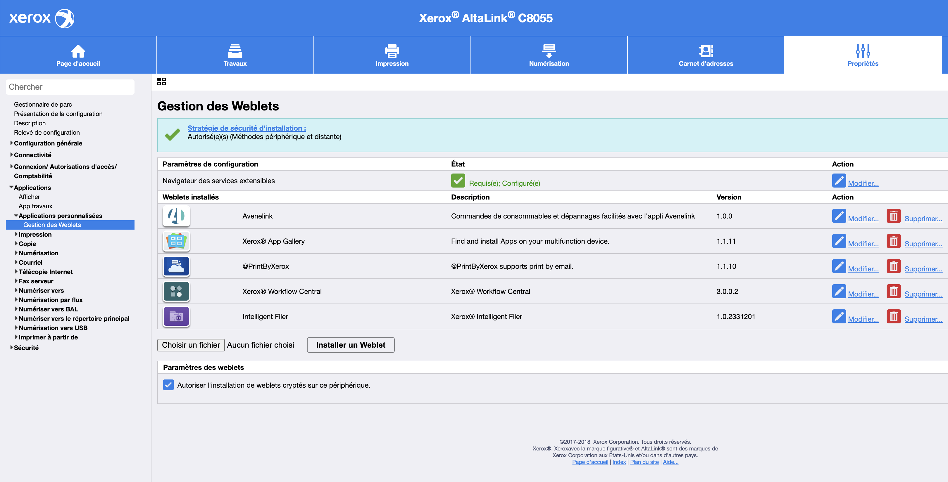Expand Configuration générale in the sidebar
Image resolution: width=948 pixels, height=482 pixels.
[11, 143]
